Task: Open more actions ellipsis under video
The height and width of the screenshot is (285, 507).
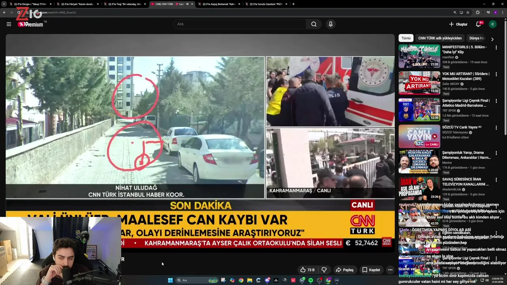Action: pos(390,270)
